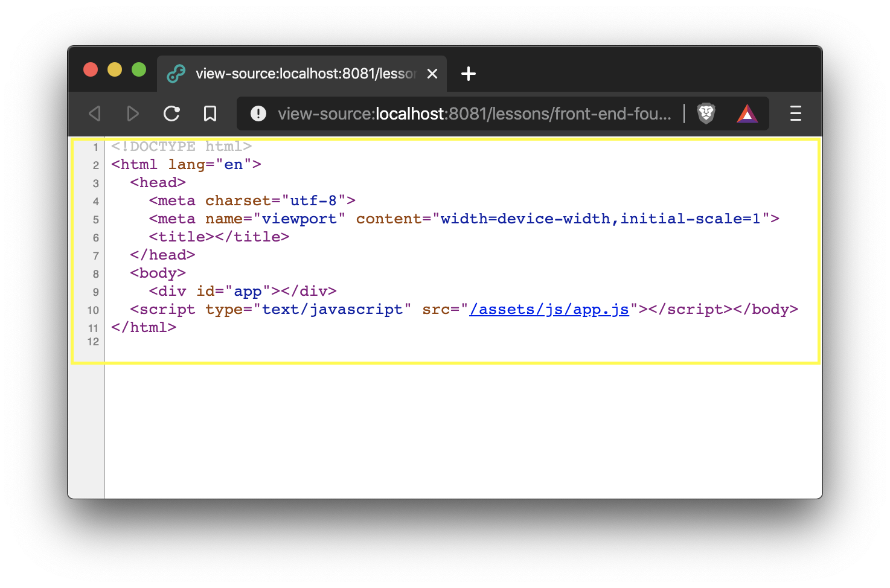This screenshot has height=588, width=890.
Task: Click the site information warning icon
Action: (x=258, y=113)
